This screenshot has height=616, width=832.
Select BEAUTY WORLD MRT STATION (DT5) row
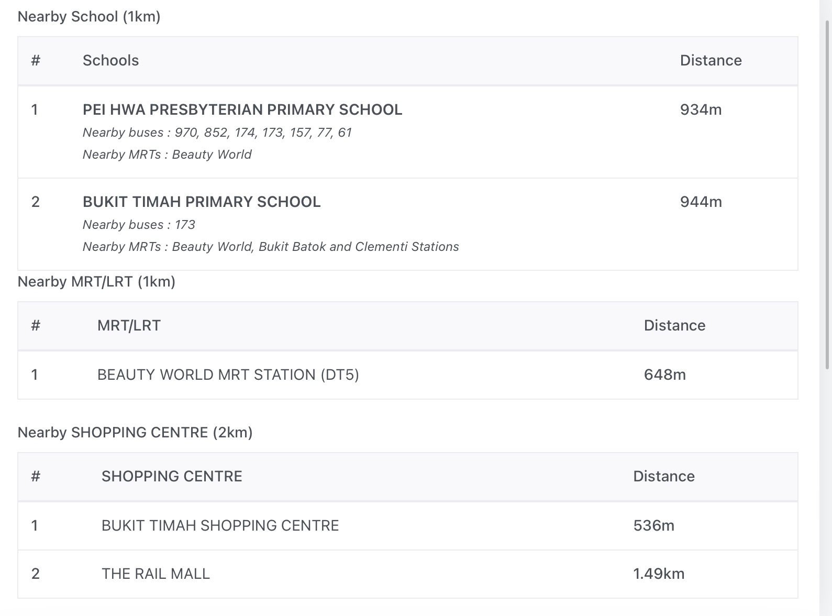(x=228, y=375)
